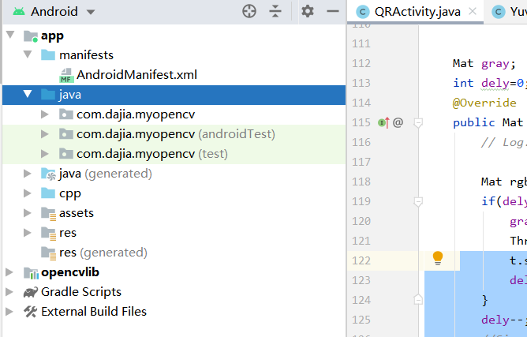The width and height of the screenshot is (527, 337).
Task: Expand the opencvlib module
Action: 9,272
